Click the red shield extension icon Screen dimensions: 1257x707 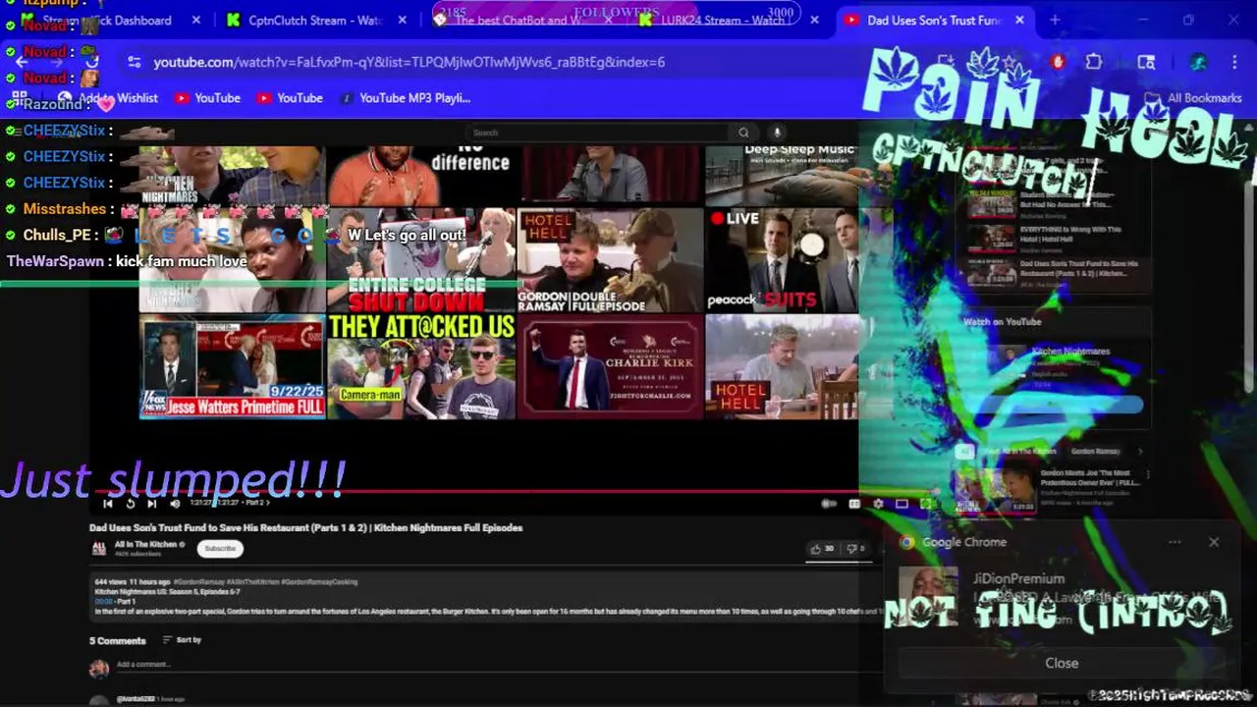(1058, 62)
